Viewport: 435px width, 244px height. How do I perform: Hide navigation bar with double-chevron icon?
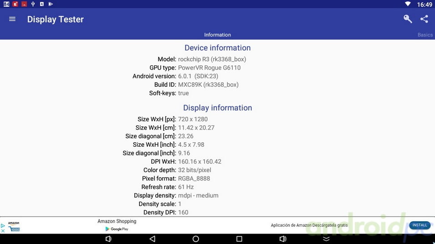click(326, 239)
